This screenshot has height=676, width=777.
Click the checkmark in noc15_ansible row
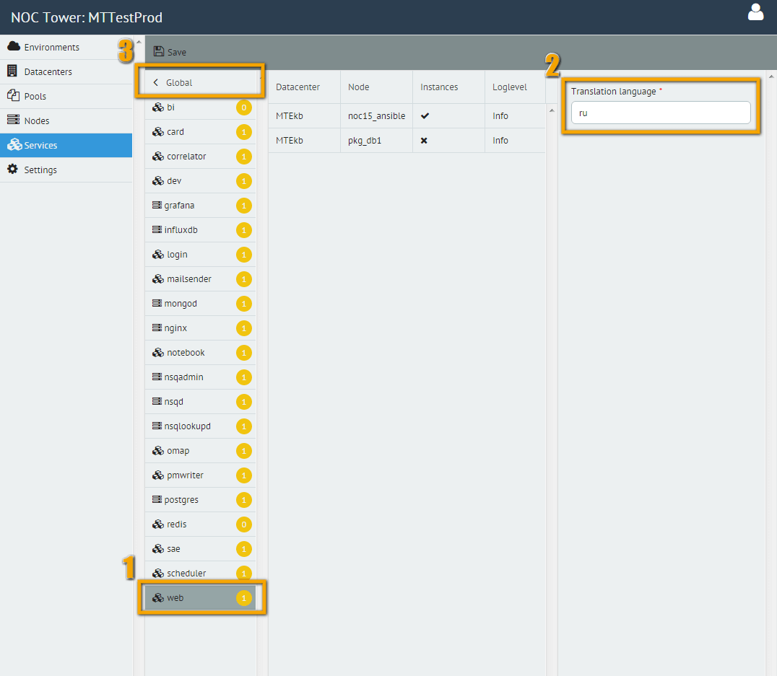tap(425, 116)
